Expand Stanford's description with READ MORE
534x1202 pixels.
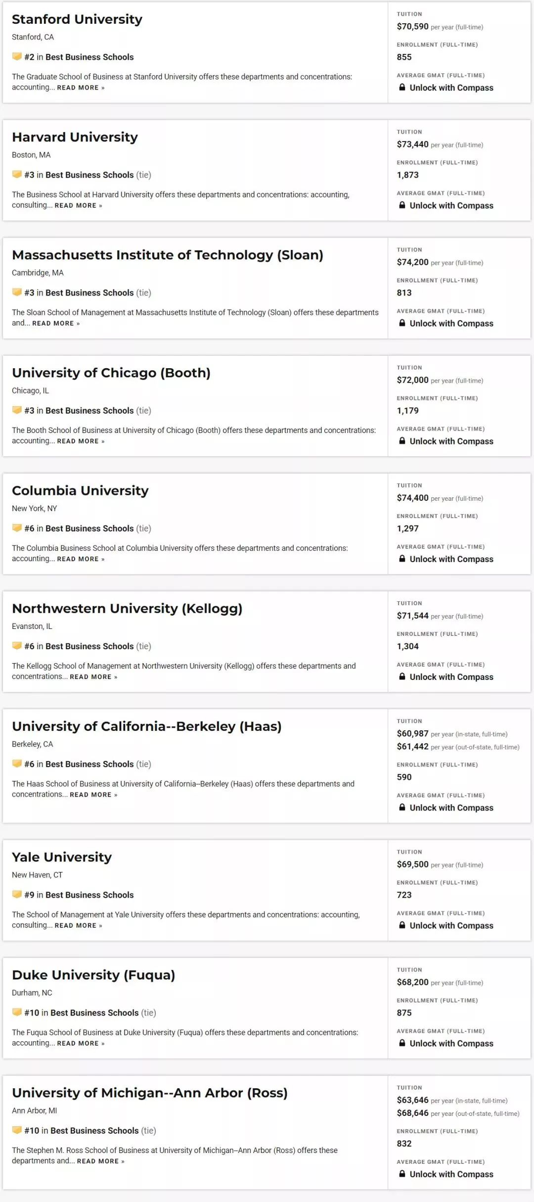(x=81, y=88)
